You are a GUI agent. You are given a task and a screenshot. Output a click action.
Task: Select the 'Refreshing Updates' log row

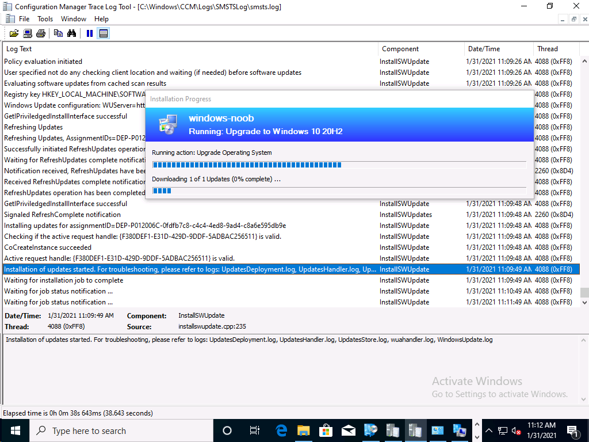click(74, 127)
